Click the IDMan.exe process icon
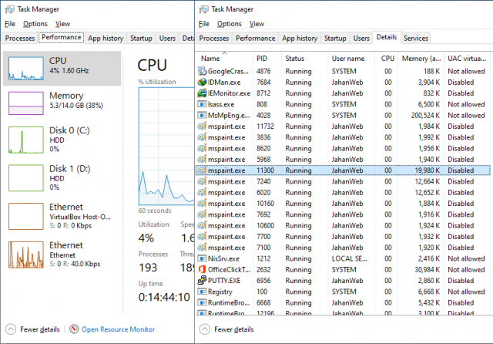Viewport: 493px width, 344px height. click(202, 82)
